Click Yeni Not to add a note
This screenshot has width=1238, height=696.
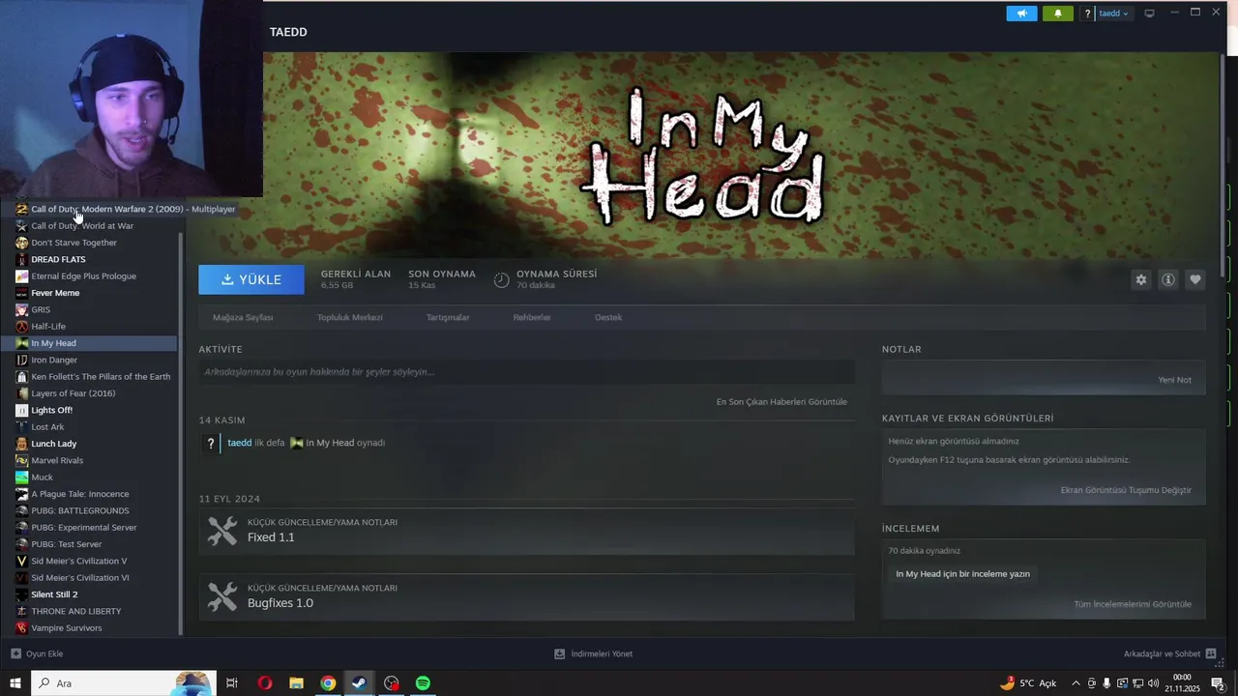click(x=1175, y=380)
